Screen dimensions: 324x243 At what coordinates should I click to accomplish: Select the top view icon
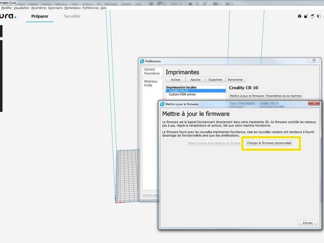(313, 16)
